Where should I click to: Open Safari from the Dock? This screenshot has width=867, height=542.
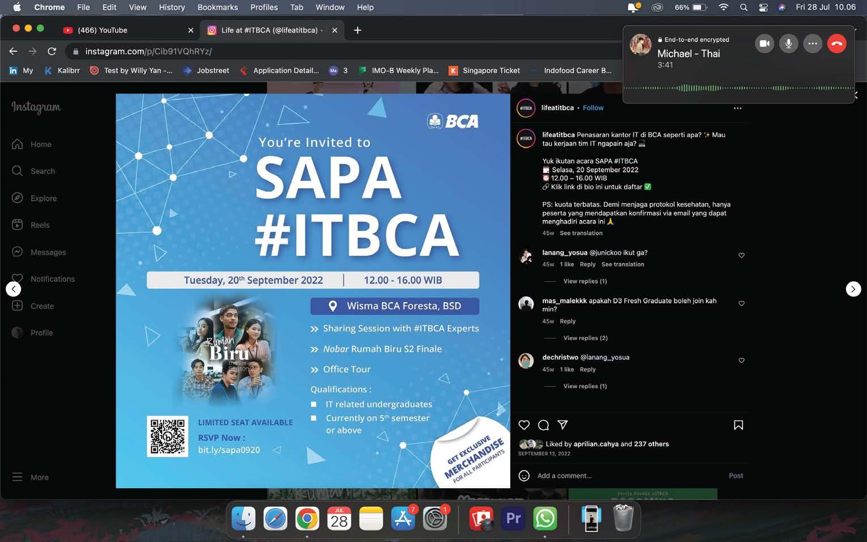pyautogui.click(x=276, y=518)
